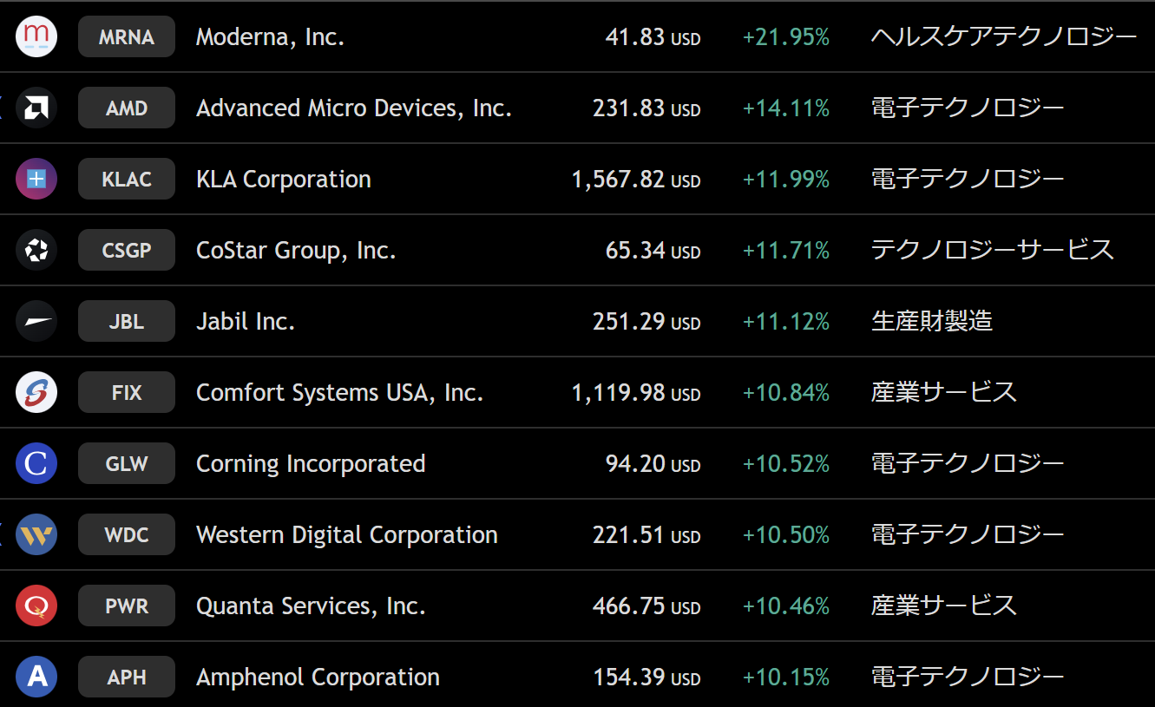1155x707 pixels.
Task: Select the MRNA ticker badge
Action: click(127, 37)
